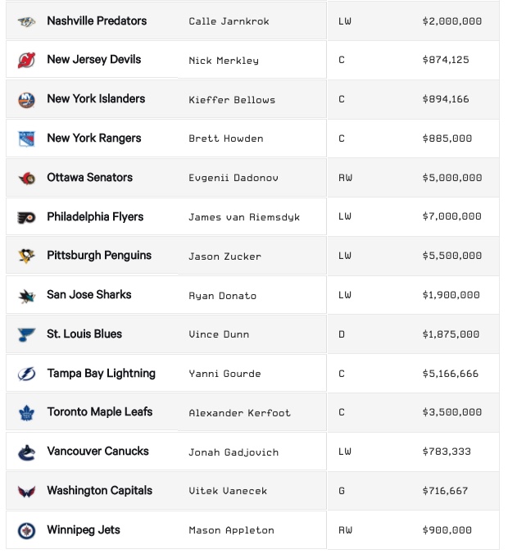508x554 pixels.
Task: Open the Toronto Maple Leafs team name
Action: click(x=100, y=412)
